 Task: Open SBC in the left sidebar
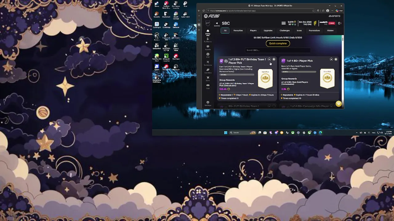click(x=208, y=55)
